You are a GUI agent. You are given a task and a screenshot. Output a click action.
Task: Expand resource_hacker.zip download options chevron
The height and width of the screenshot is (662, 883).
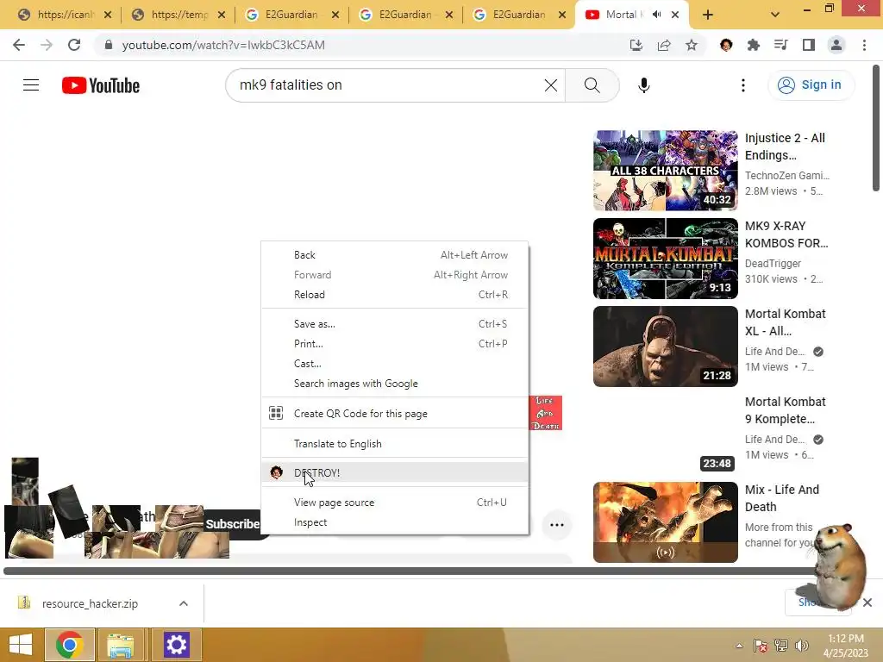(184, 603)
